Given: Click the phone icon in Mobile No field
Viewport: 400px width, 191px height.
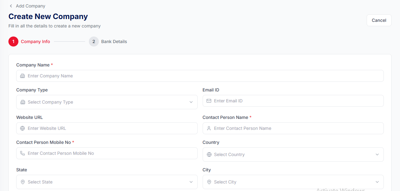Looking at the screenshot, I should coord(22,153).
